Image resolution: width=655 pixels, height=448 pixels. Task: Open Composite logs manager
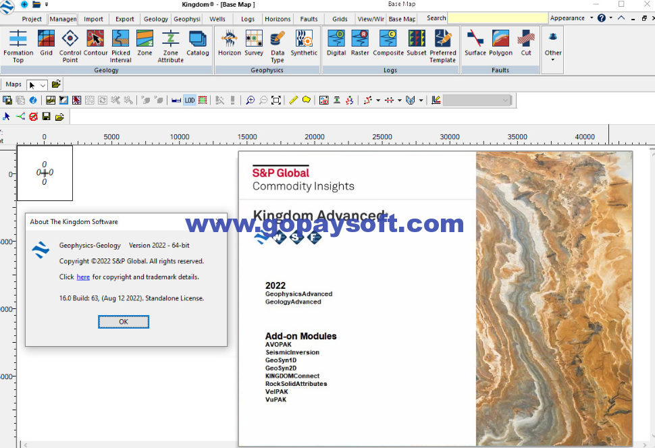pos(388,43)
